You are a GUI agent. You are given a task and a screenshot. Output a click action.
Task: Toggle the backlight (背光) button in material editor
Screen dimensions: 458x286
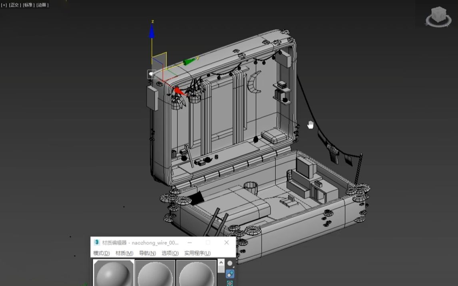coord(229,274)
